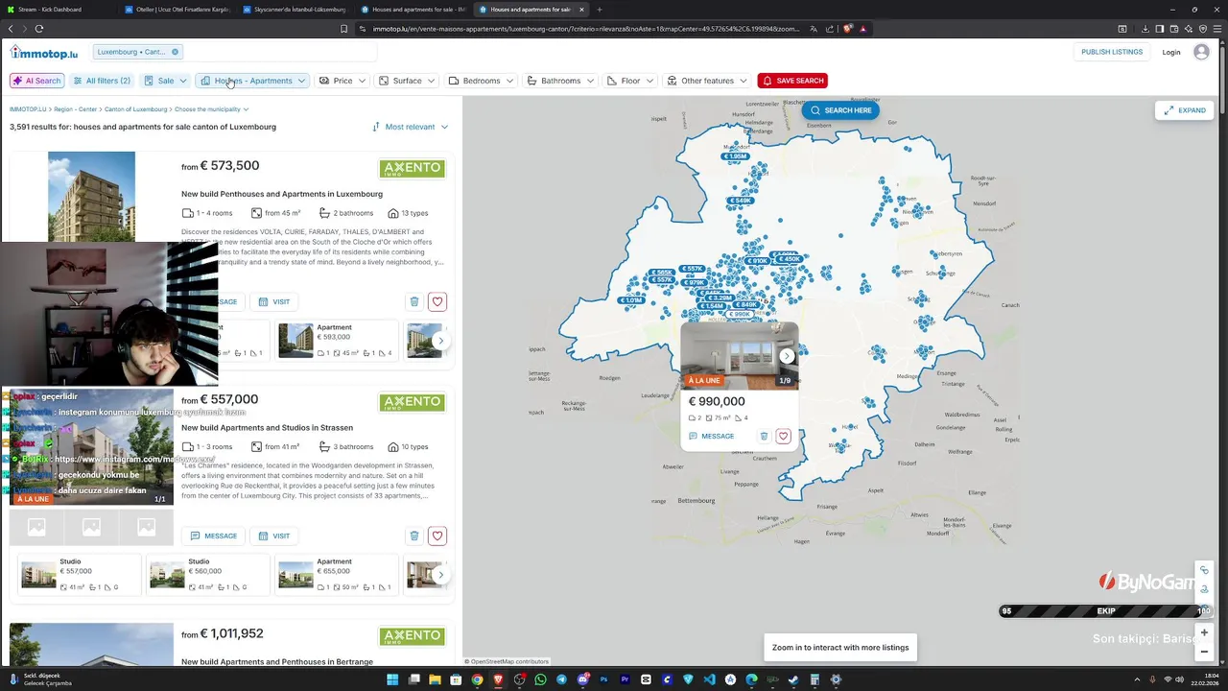Zoom in the map with plus button
The height and width of the screenshot is (691, 1228).
1204,633
